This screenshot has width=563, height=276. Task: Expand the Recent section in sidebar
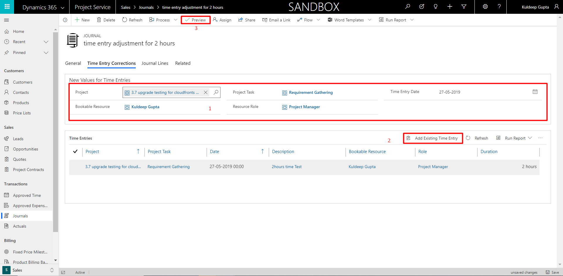click(46, 42)
